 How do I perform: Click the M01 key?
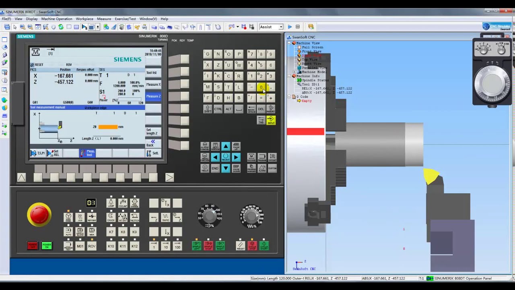tap(80, 246)
